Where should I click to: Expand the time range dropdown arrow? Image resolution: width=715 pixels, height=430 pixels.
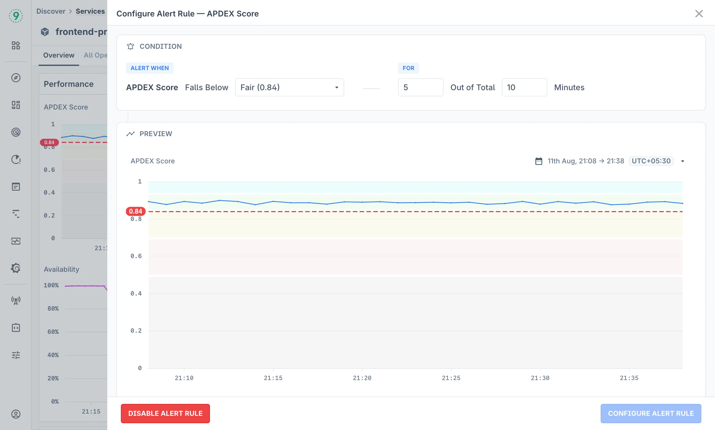[x=683, y=161]
